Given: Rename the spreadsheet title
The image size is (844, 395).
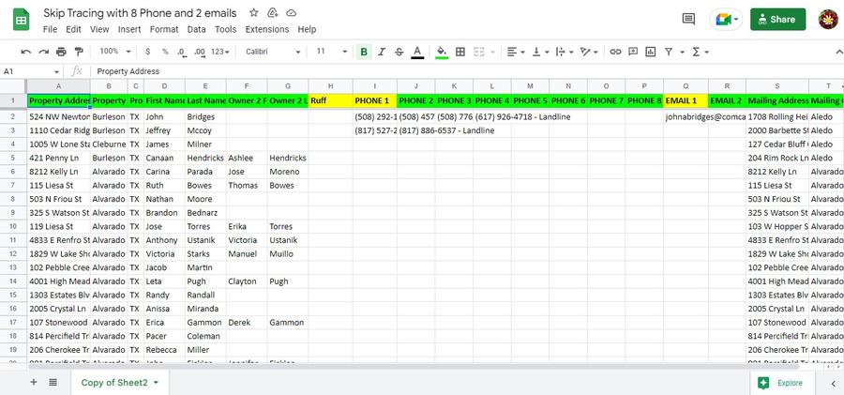Looking at the screenshot, I should (140, 13).
